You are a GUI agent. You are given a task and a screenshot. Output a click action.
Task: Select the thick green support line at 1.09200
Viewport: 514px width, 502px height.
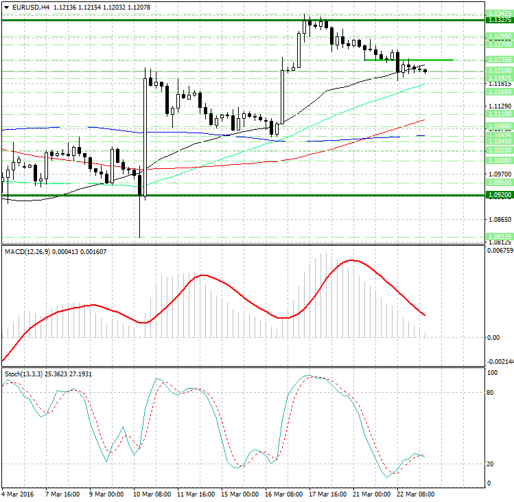243,196
